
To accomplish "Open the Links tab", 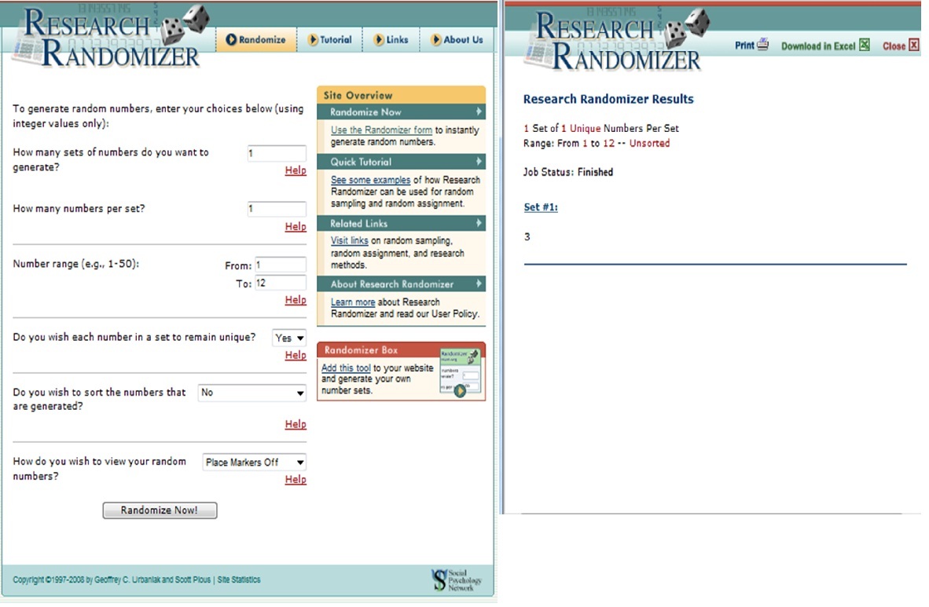I will (x=391, y=40).
